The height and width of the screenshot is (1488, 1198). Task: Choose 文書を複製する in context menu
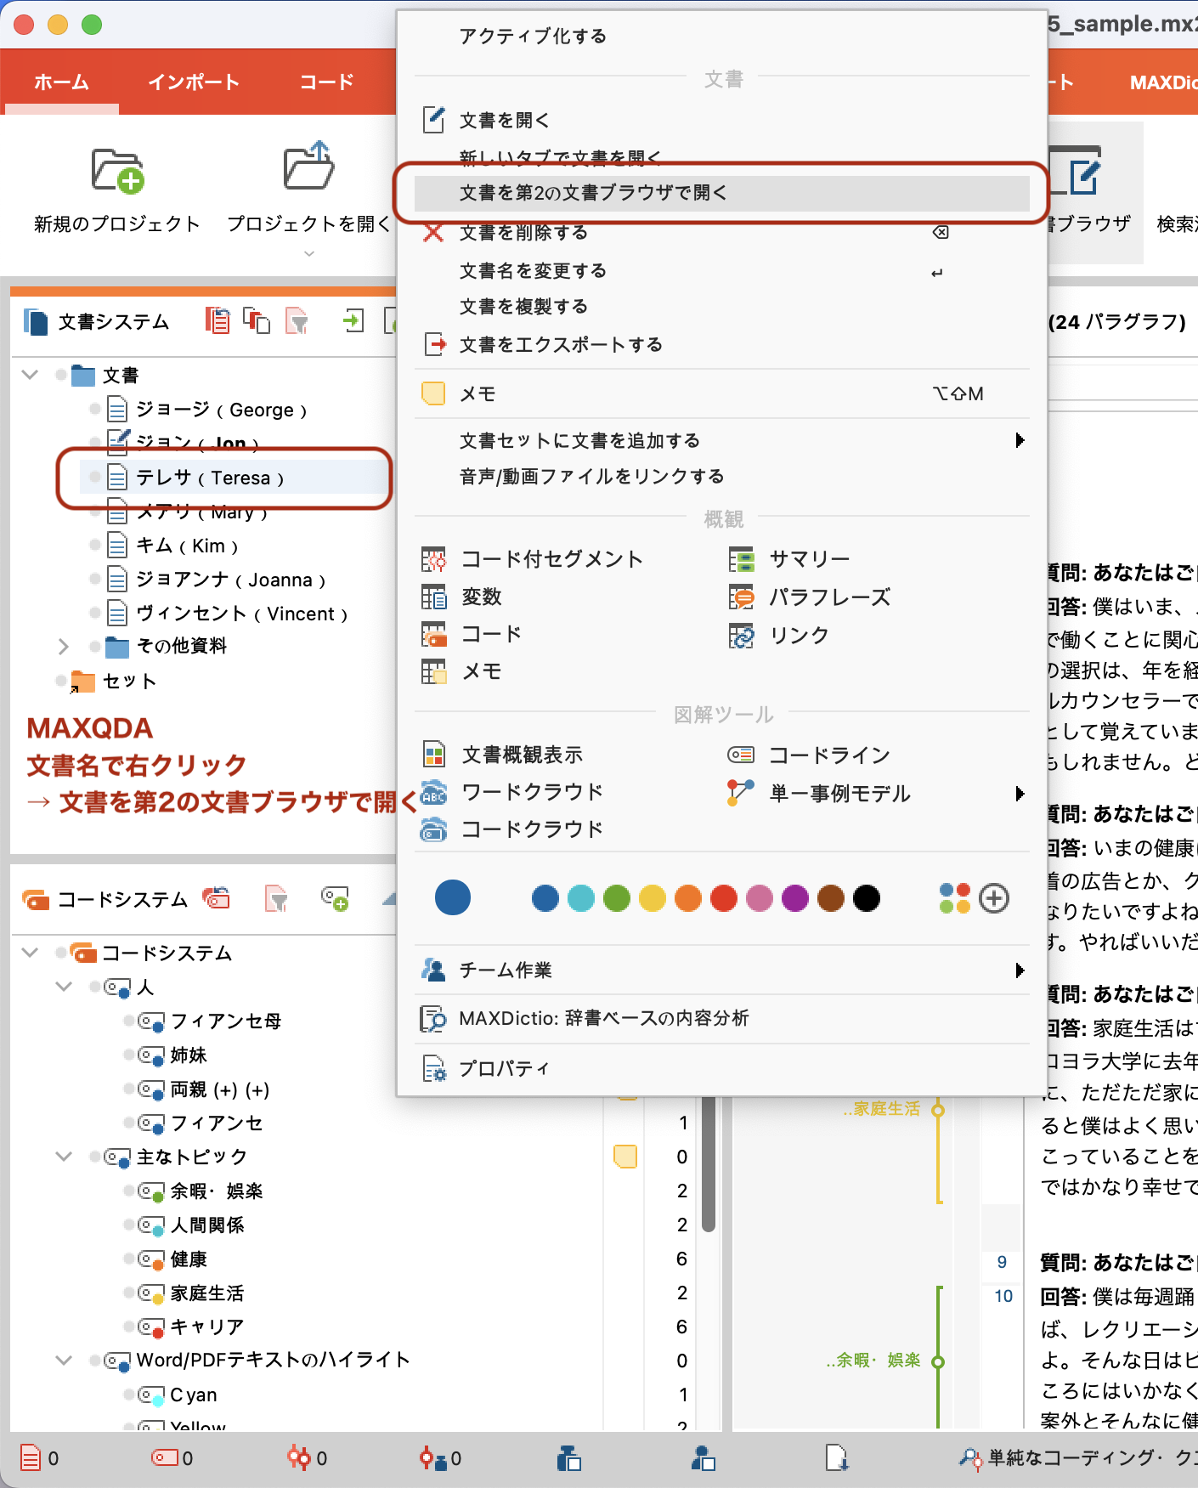click(523, 307)
